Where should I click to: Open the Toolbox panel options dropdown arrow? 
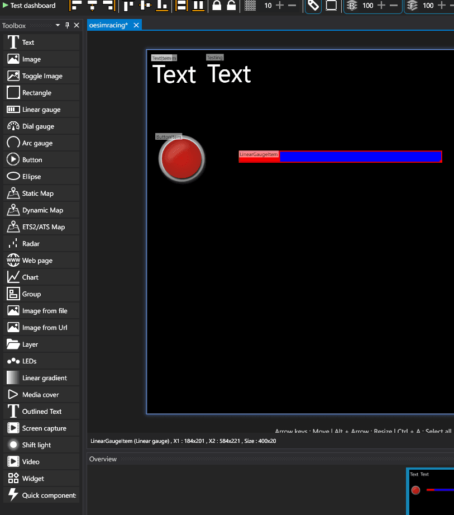58,25
